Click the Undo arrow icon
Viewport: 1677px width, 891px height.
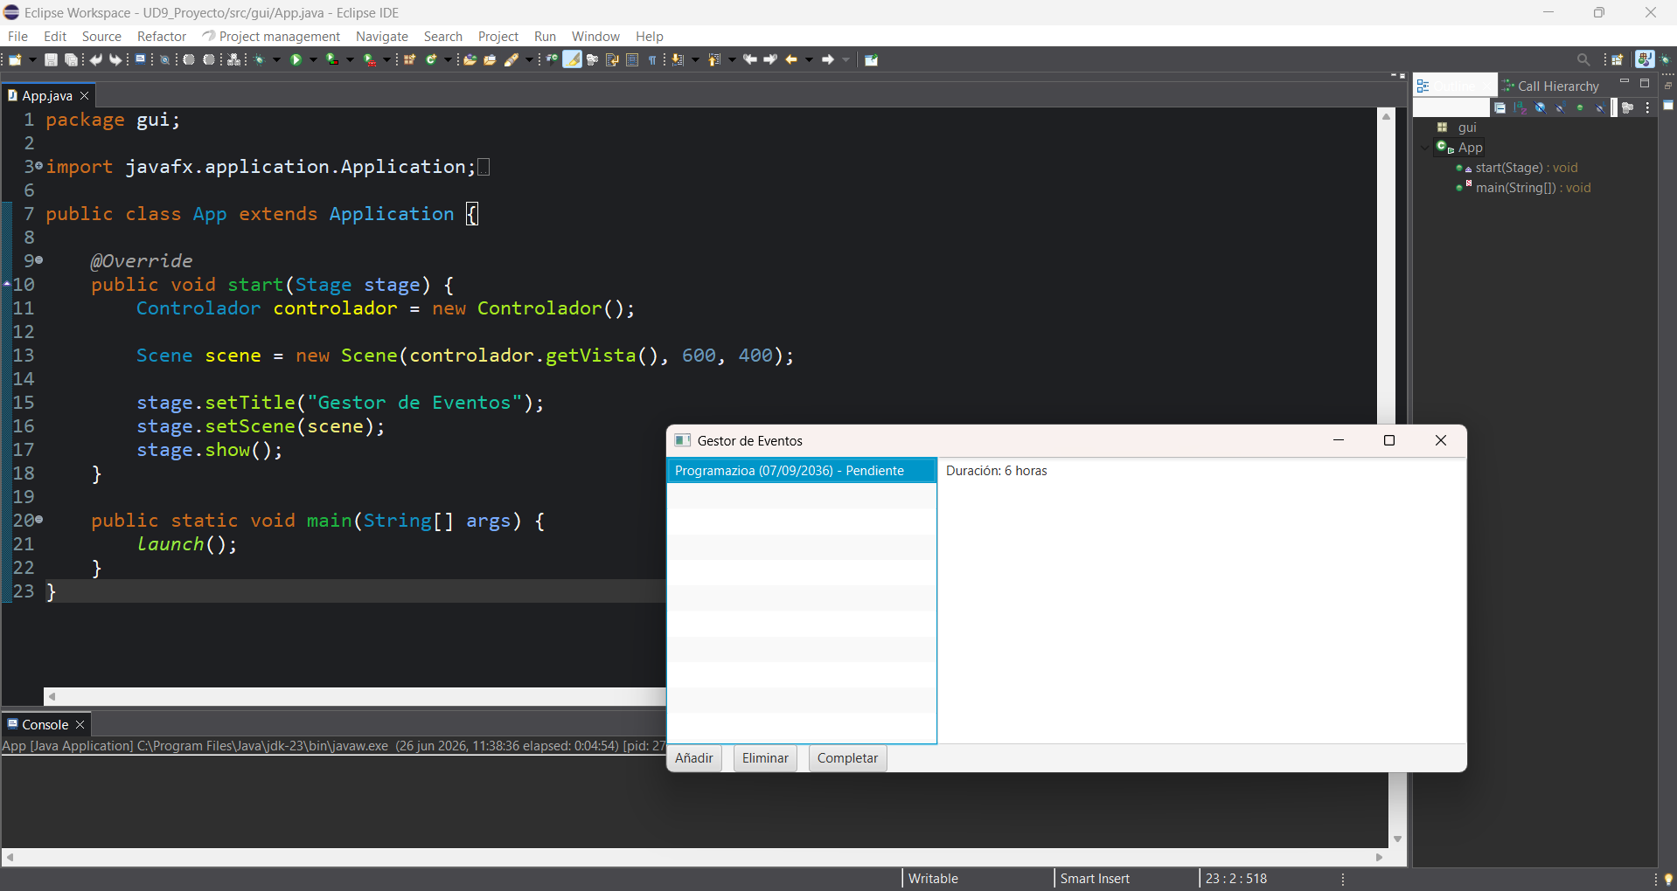(95, 59)
